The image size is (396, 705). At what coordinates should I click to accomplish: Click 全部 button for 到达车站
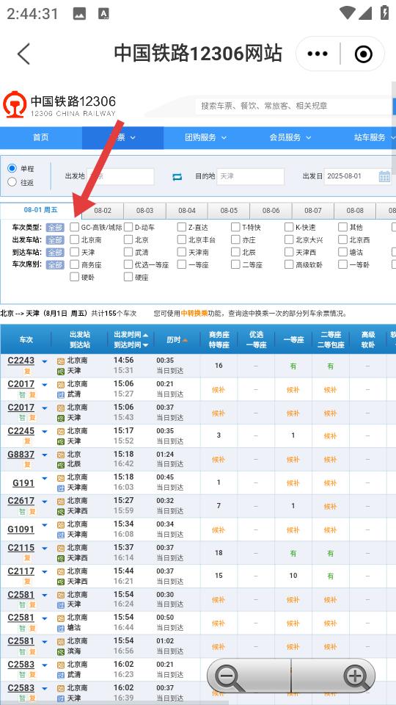click(x=55, y=253)
